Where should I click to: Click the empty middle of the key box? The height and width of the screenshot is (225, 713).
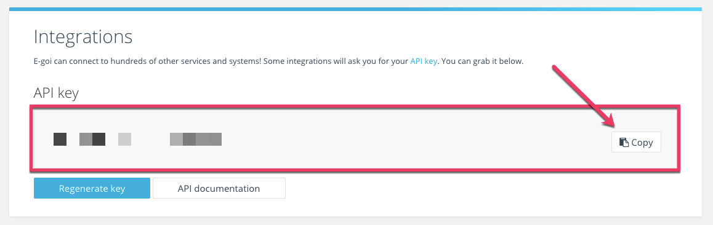click(409, 139)
